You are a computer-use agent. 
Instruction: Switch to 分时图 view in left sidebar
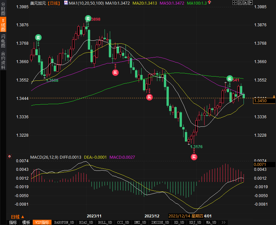pyautogui.click(x=3, y=11)
